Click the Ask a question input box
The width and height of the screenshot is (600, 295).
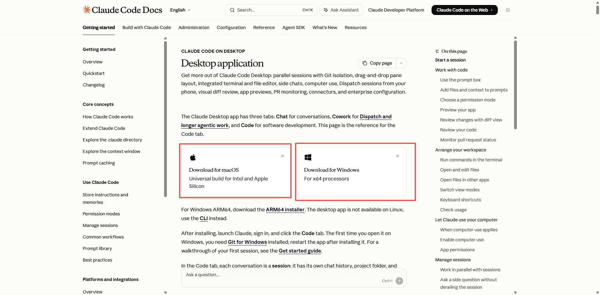click(294, 278)
